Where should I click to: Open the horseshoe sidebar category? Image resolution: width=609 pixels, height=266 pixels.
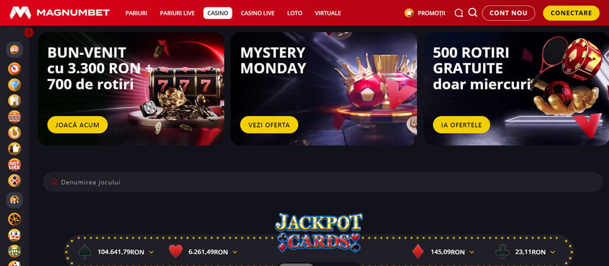tap(15, 133)
